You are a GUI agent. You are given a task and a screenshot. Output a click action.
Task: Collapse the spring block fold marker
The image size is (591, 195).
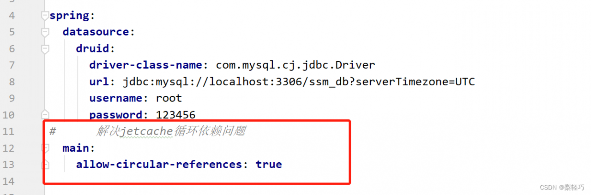(x=45, y=16)
